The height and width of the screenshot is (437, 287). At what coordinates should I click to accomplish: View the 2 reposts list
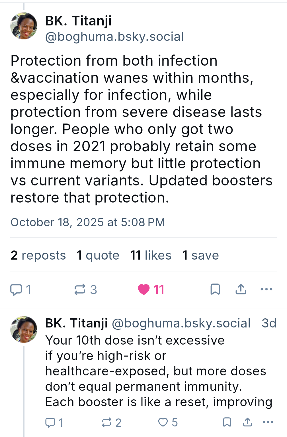[38, 255]
